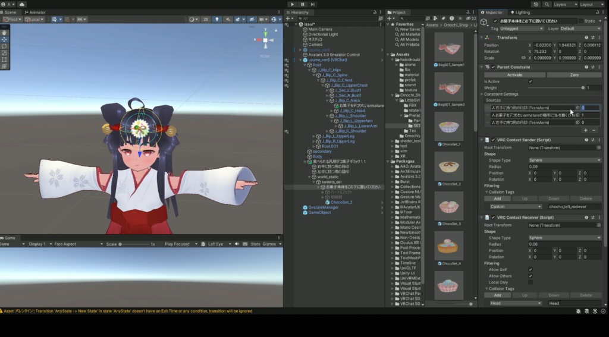Toggle scene audio icon

click(228, 20)
